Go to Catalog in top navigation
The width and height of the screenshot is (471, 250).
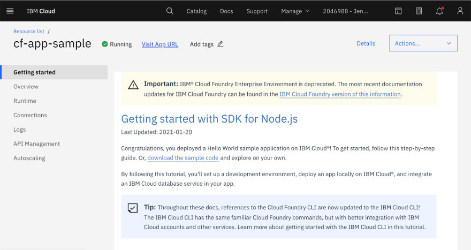click(x=196, y=11)
